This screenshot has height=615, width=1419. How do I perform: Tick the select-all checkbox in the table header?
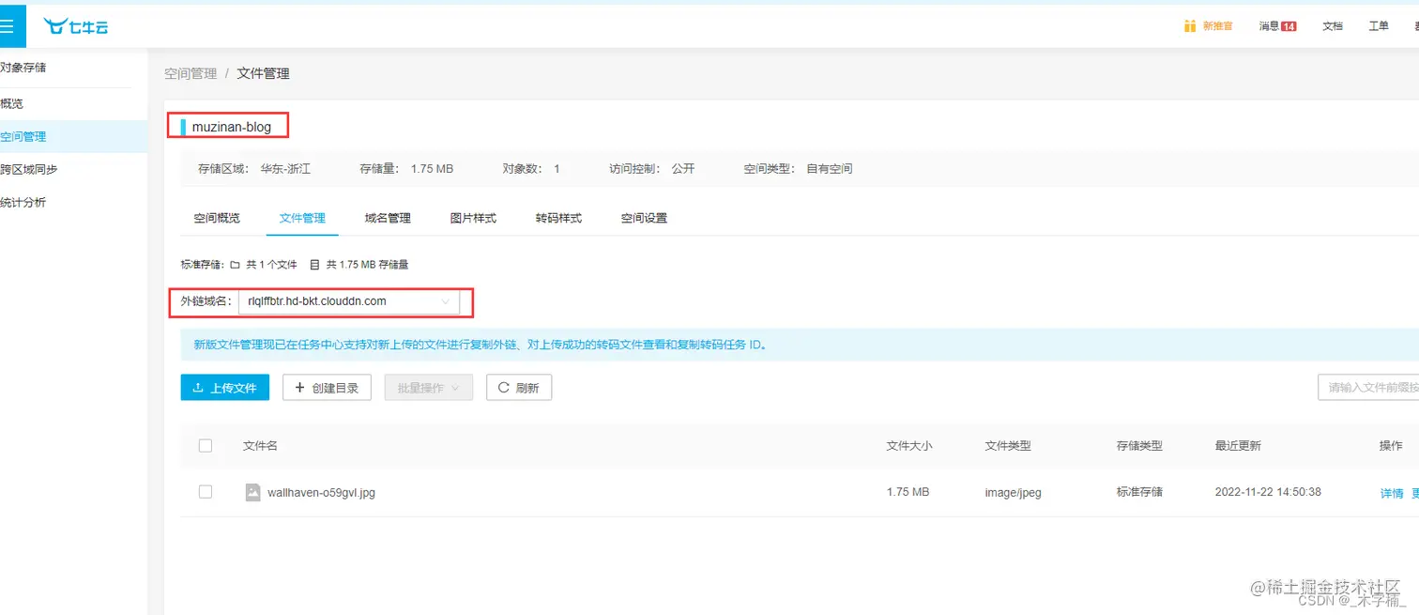206,446
